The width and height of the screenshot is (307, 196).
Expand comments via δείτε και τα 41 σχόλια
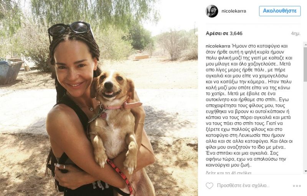click(228, 173)
